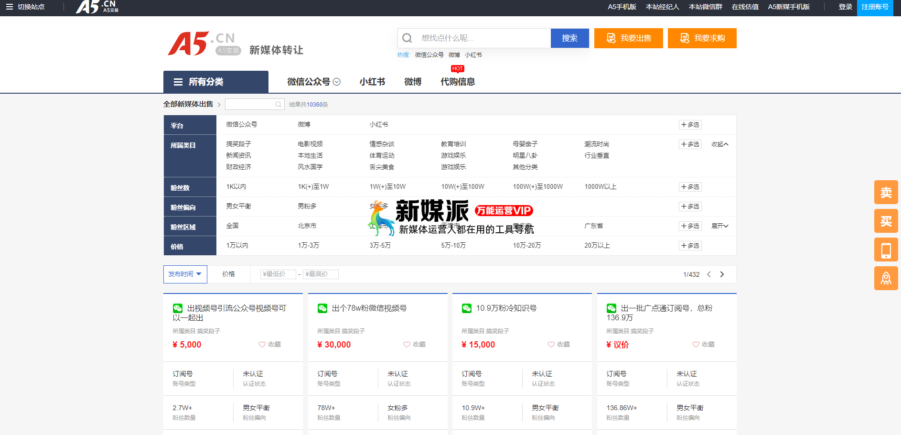Viewport: 901px width, 435px height.
Task: Click the ¥最高价 price input
Action: coord(321,274)
